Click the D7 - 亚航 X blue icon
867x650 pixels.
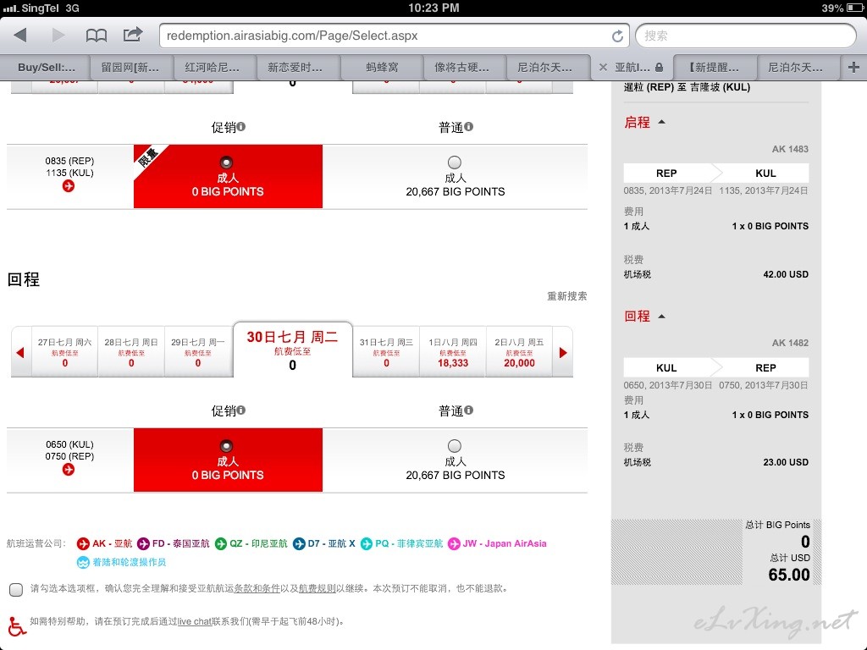[x=299, y=544]
